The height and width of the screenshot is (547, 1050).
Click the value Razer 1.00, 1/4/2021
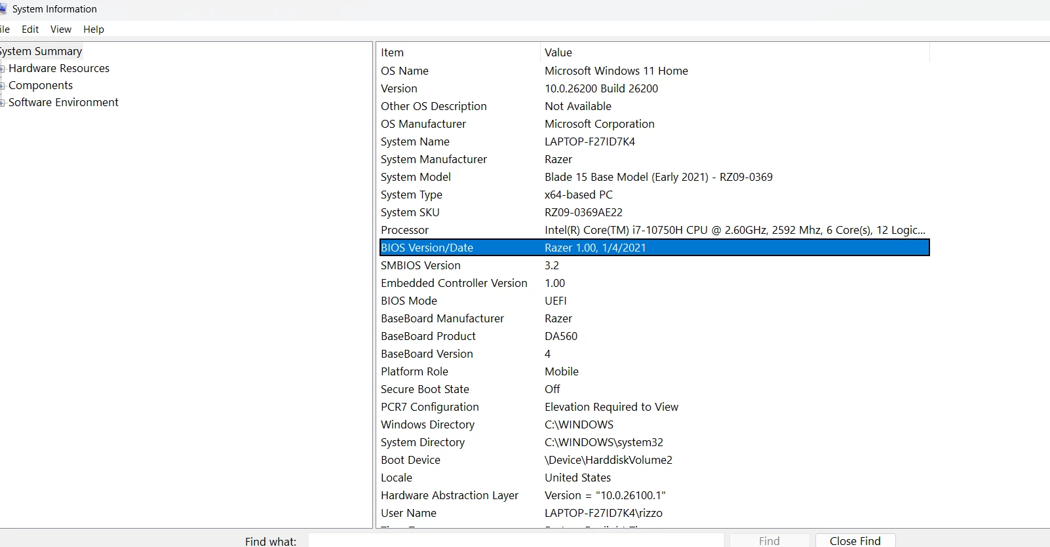[x=595, y=248]
